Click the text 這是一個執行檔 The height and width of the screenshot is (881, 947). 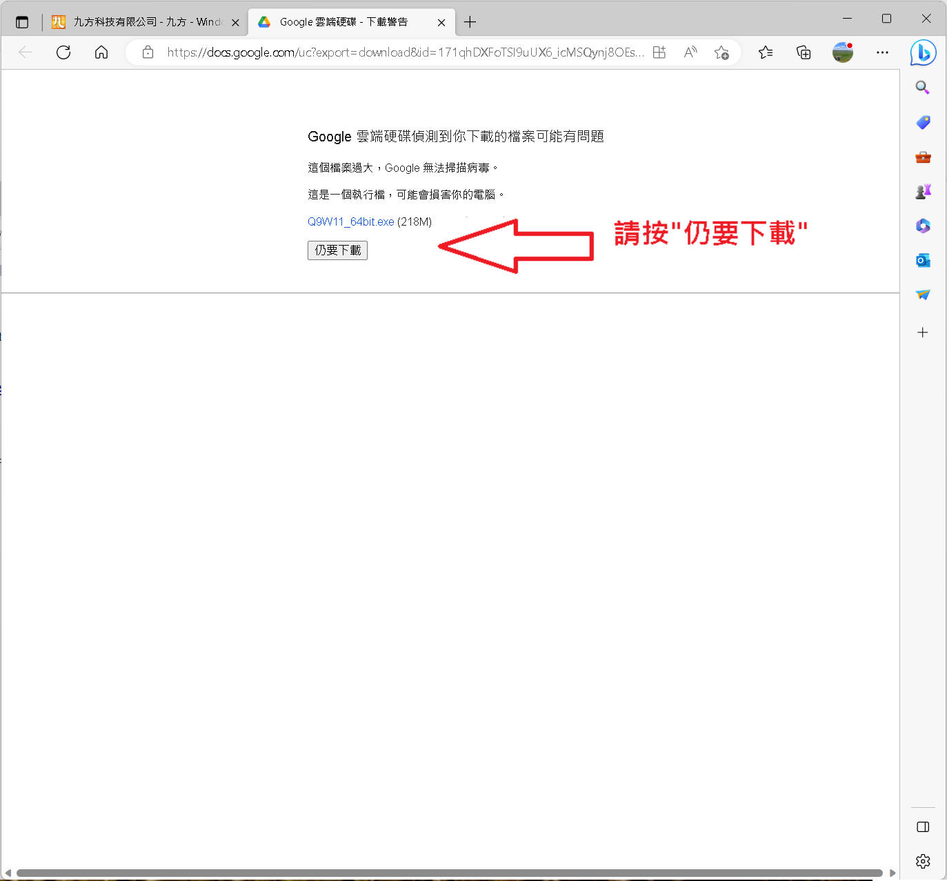click(346, 195)
